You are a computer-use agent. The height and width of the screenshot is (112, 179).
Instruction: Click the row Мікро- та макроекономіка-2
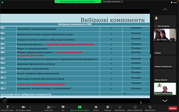75,48
